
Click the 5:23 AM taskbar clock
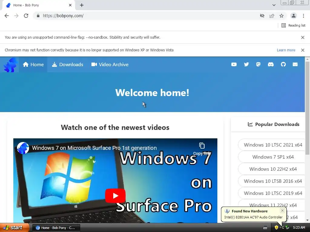point(299,227)
